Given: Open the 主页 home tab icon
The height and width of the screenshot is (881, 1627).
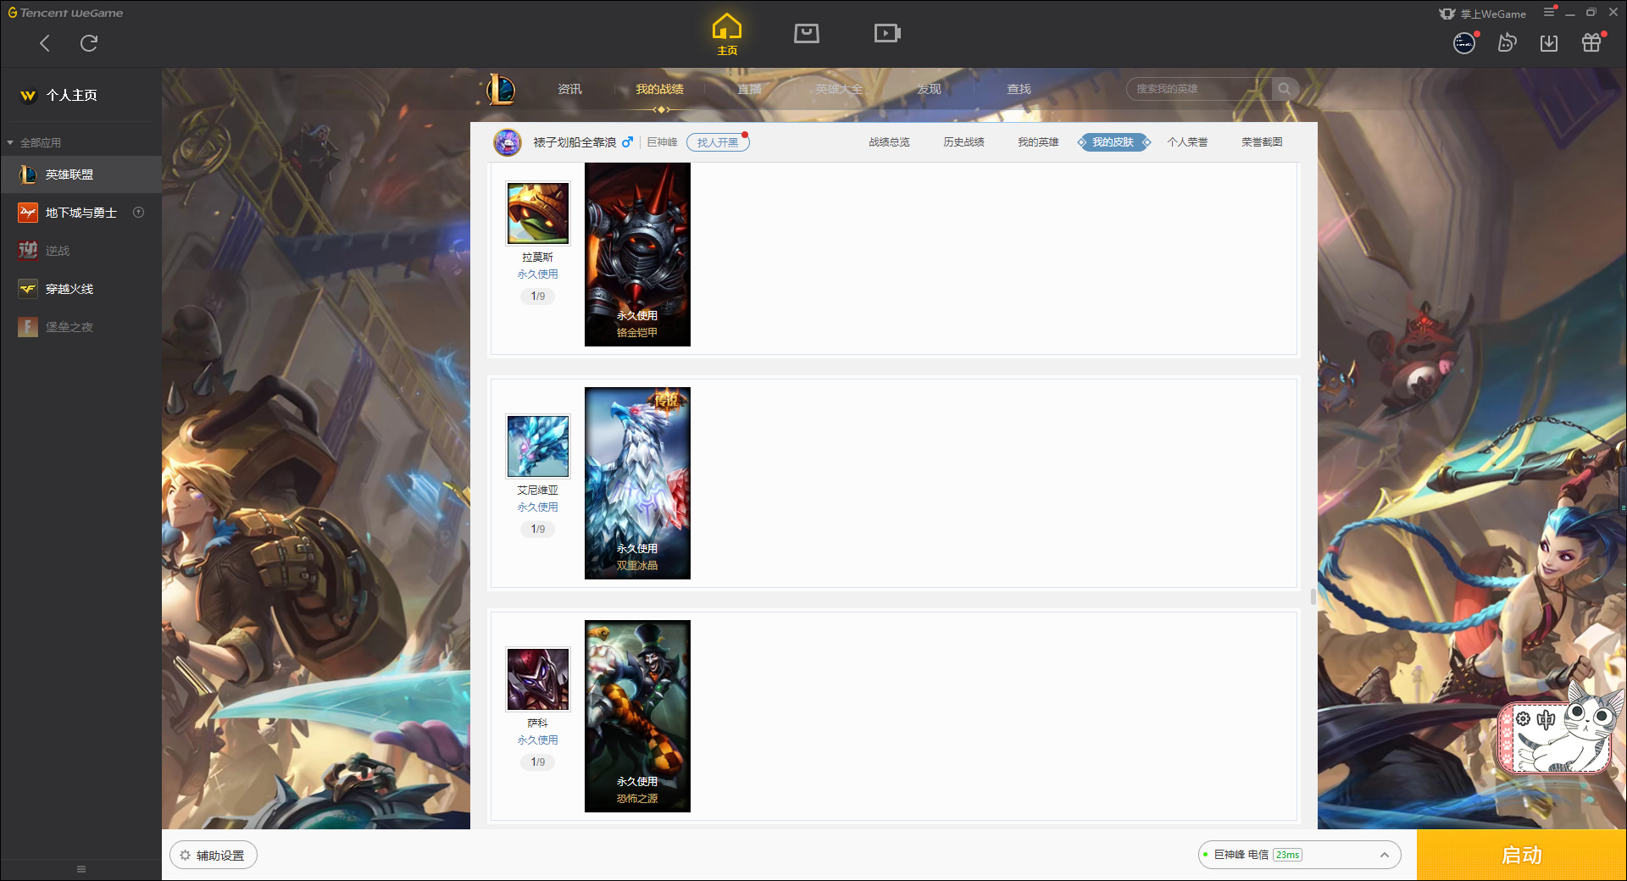Looking at the screenshot, I should [727, 34].
